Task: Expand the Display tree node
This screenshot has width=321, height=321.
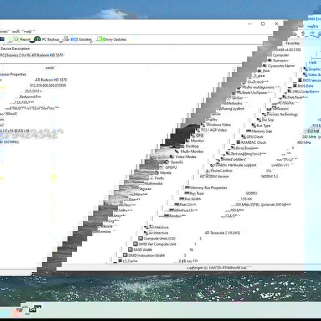Action: (211, 119)
